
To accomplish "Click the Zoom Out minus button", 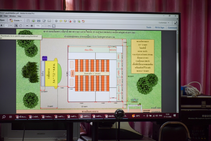I will [27, 26].
